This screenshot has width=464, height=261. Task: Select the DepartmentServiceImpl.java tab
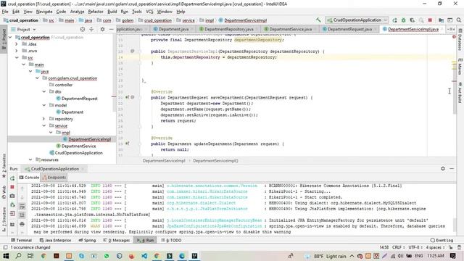pos(413,29)
